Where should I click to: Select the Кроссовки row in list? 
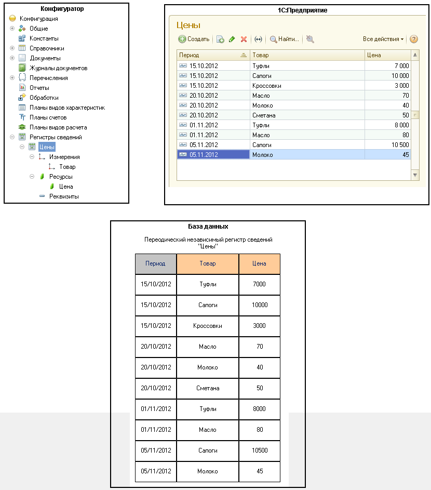coord(293,86)
